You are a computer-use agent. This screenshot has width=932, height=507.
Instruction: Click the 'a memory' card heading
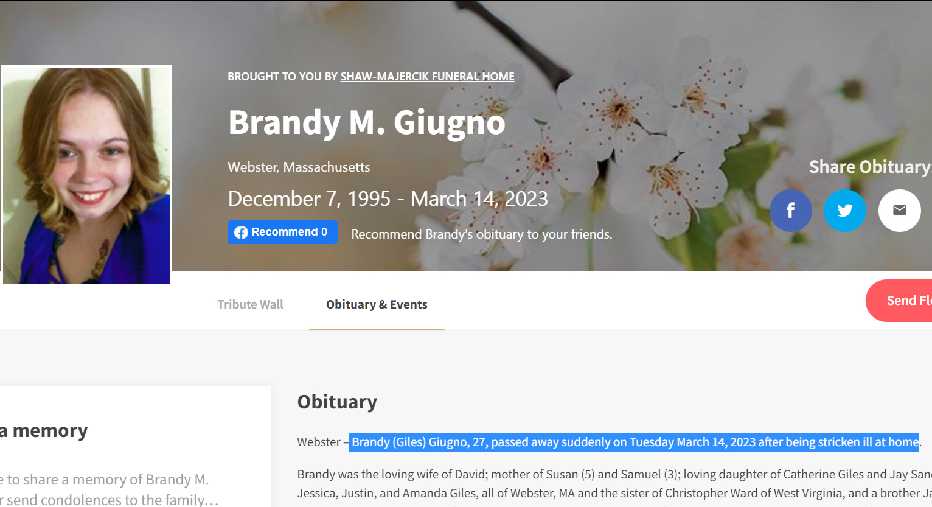[x=44, y=431]
